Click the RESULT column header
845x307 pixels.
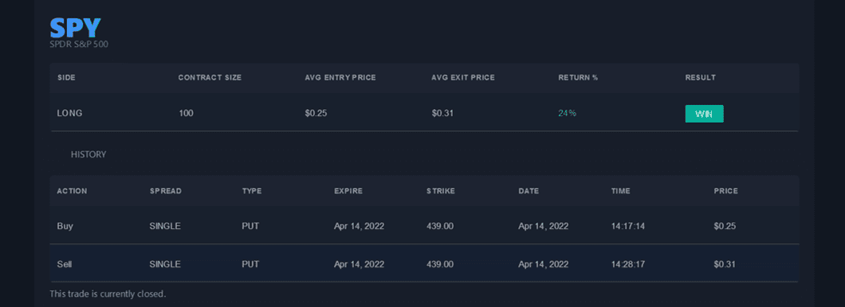pos(700,77)
